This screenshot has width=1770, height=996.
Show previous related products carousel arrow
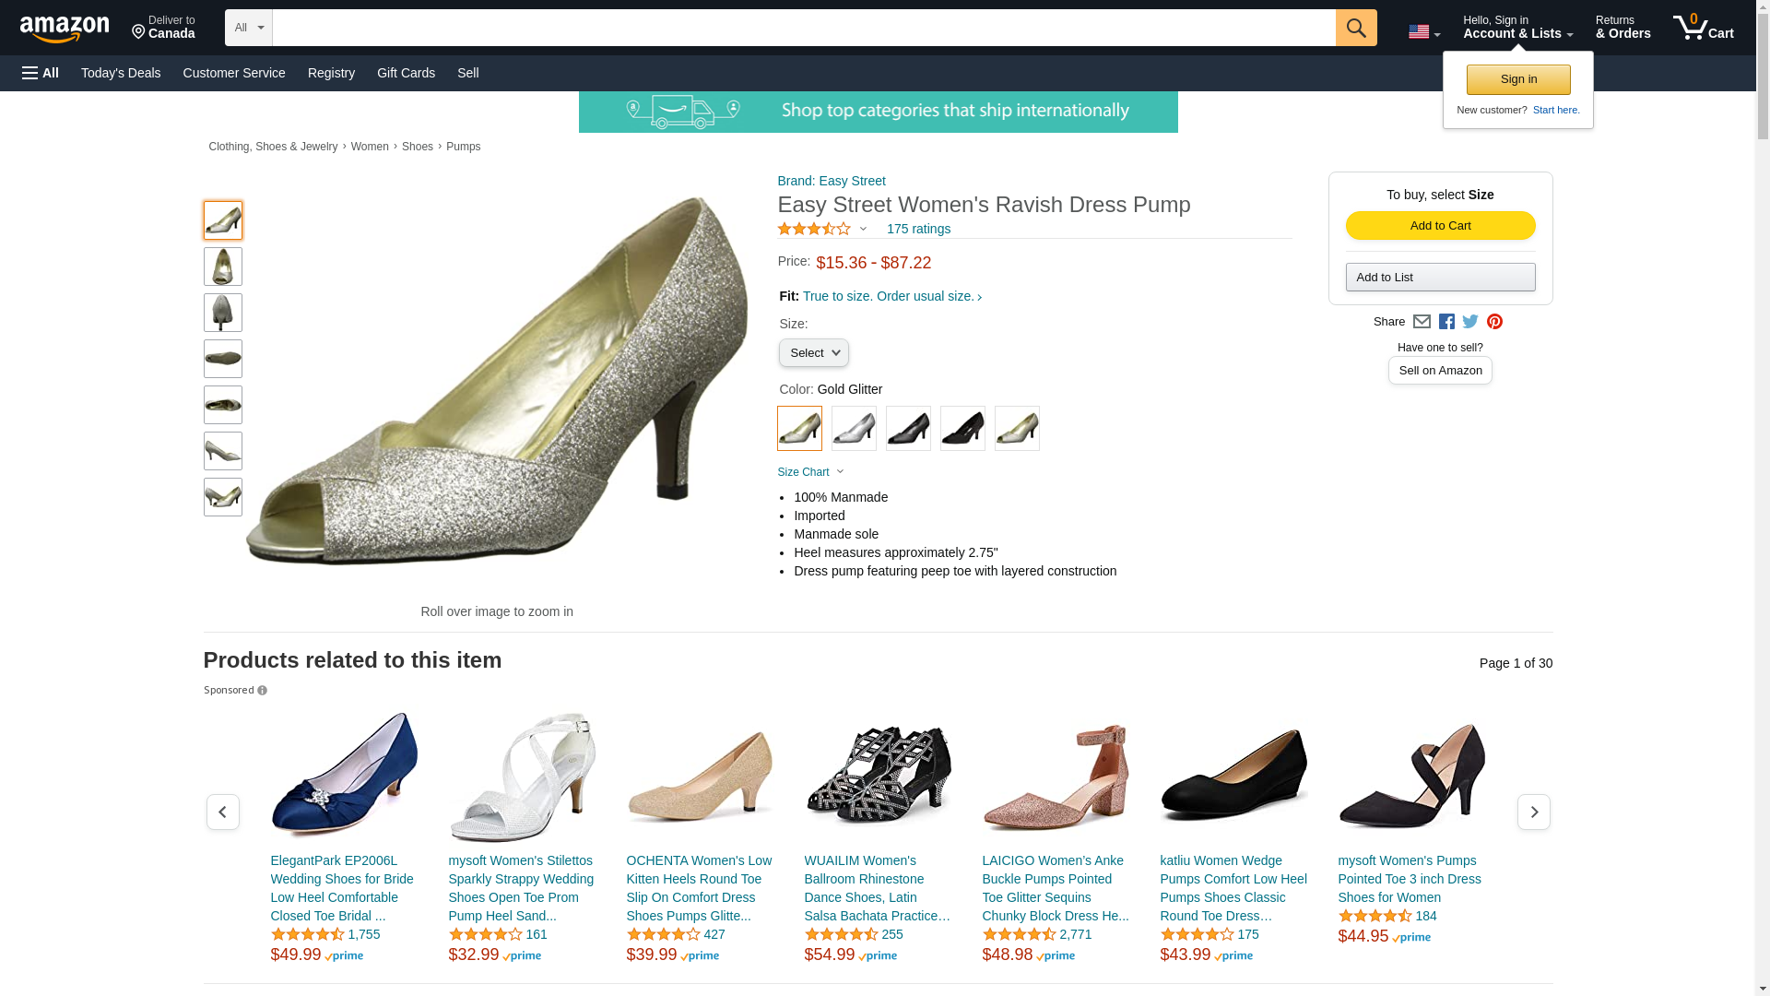[222, 812]
